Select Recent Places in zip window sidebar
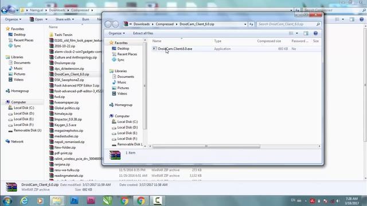 coord(127,54)
